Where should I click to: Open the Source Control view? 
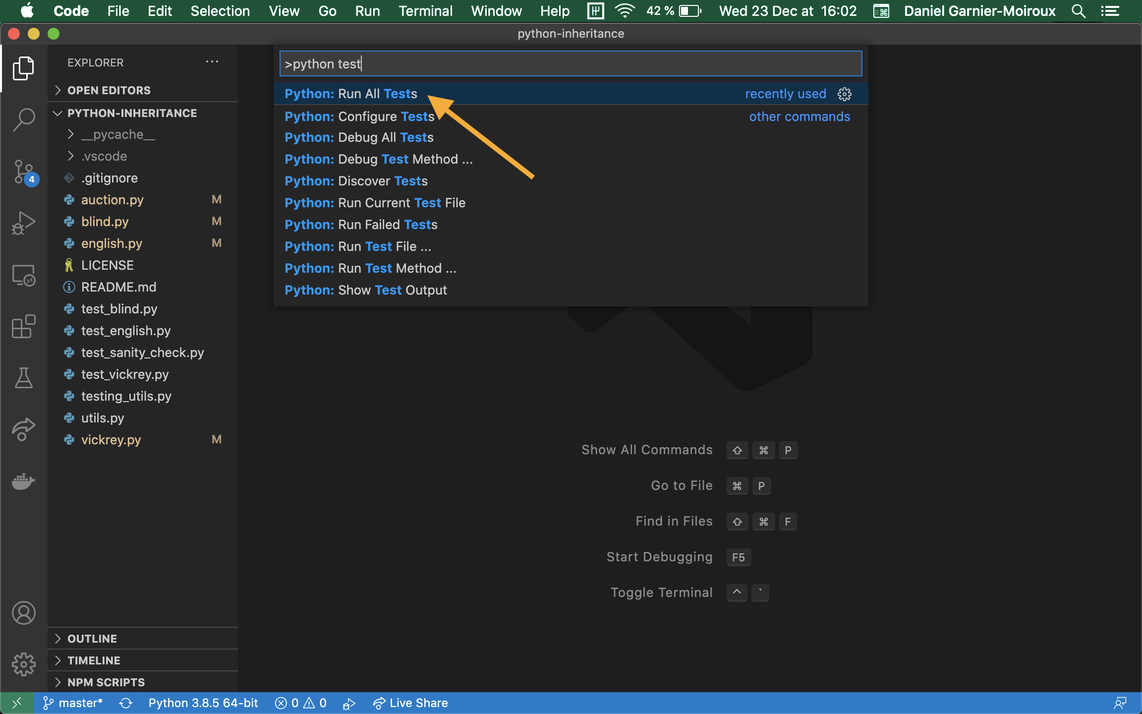tap(23, 172)
